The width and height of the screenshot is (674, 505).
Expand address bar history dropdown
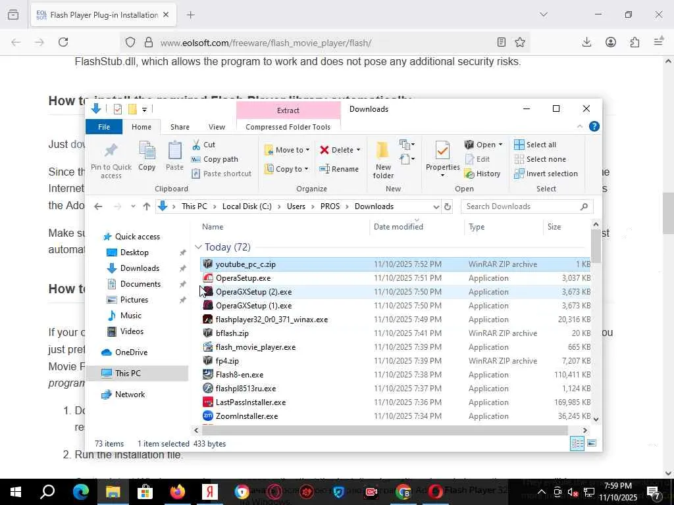[x=436, y=206]
